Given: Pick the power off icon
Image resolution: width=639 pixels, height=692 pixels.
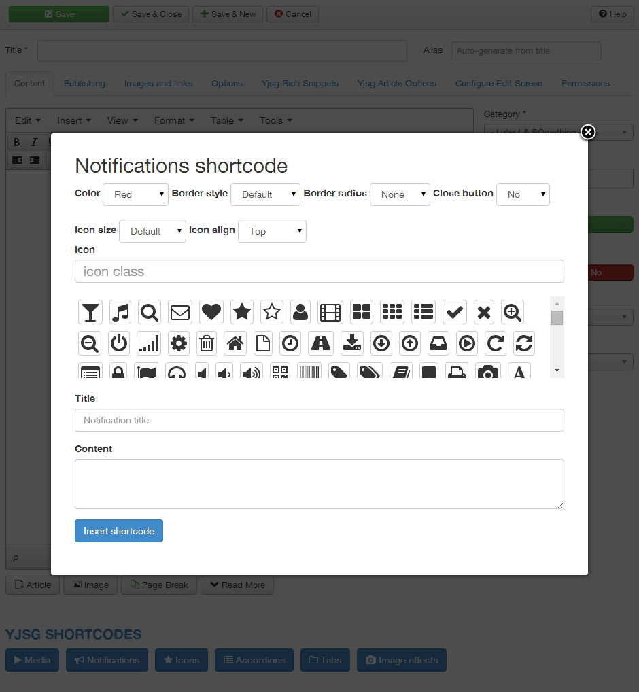Looking at the screenshot, I should click(x=119, y=343).
